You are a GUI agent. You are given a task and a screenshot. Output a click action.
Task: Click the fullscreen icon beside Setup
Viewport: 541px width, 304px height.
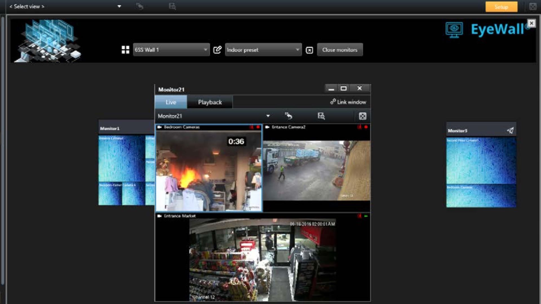coord(533,6)
